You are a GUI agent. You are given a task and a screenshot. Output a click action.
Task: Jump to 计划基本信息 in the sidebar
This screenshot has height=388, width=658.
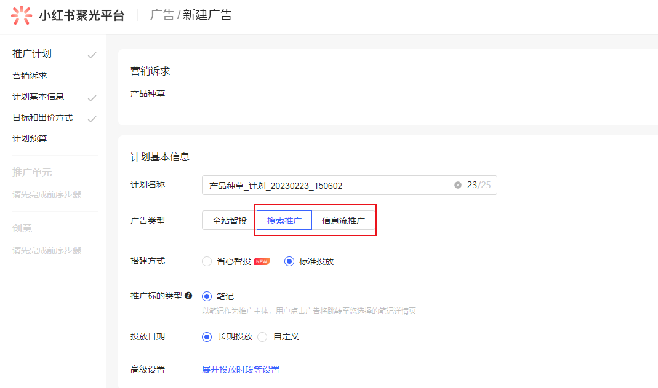point(38,97)
